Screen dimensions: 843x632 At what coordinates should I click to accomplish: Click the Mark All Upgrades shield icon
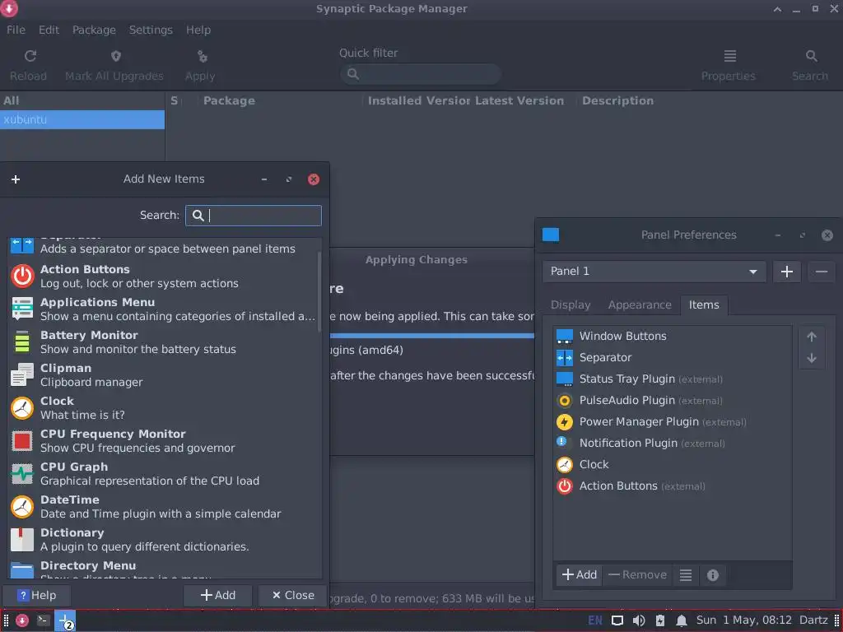(x=115, y=56)
